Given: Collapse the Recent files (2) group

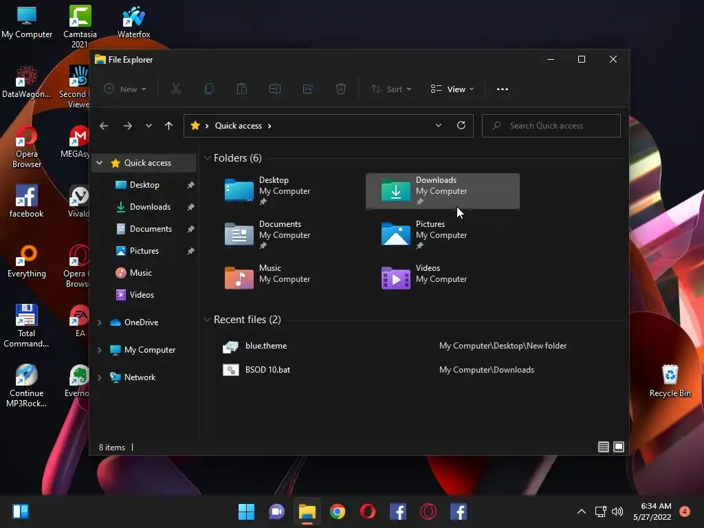Looking at the screenshot, I should tap(207, 320).
